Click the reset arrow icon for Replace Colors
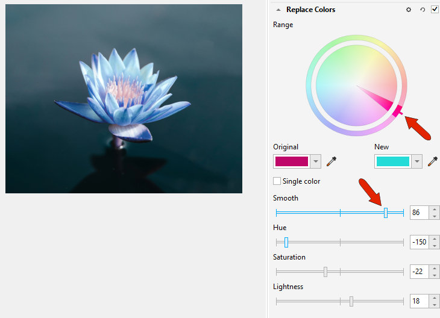This screenshot has width=440, height=318. [x=423, y=10]
